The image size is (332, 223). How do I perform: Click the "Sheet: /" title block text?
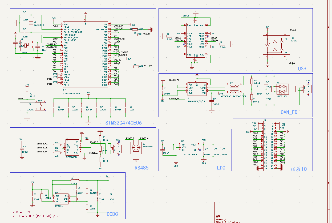[221, 220]
